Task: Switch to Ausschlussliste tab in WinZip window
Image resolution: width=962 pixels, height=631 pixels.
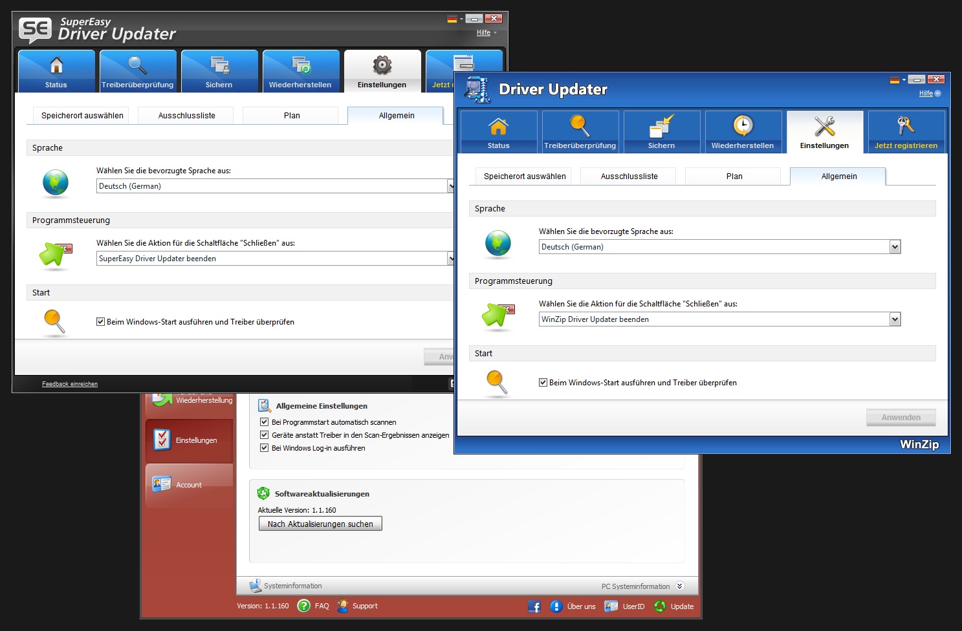Action: pyautogui.click(x=629, y=176)
